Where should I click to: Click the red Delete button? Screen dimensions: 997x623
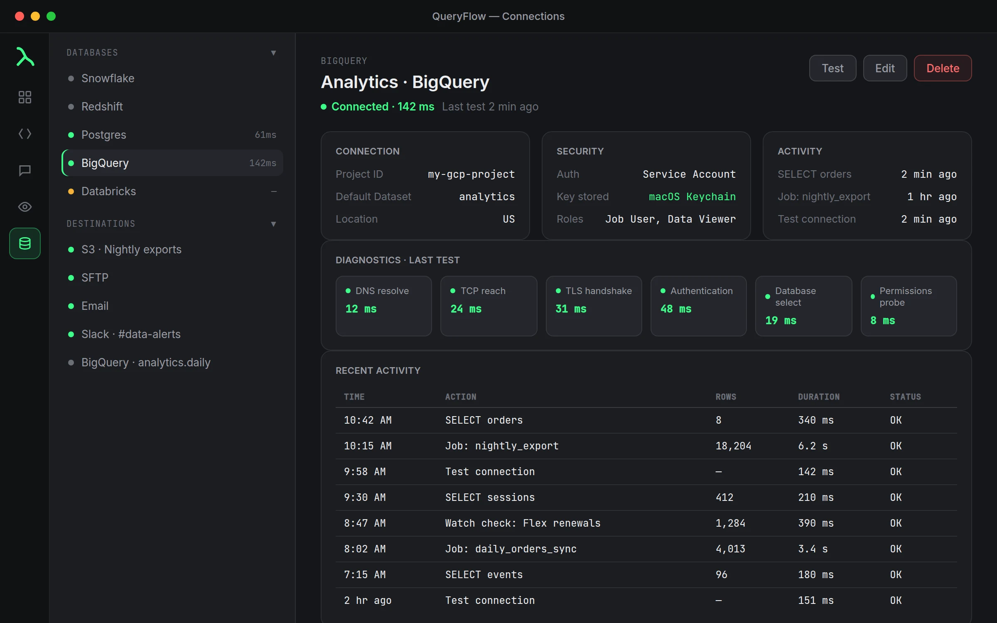943,68
